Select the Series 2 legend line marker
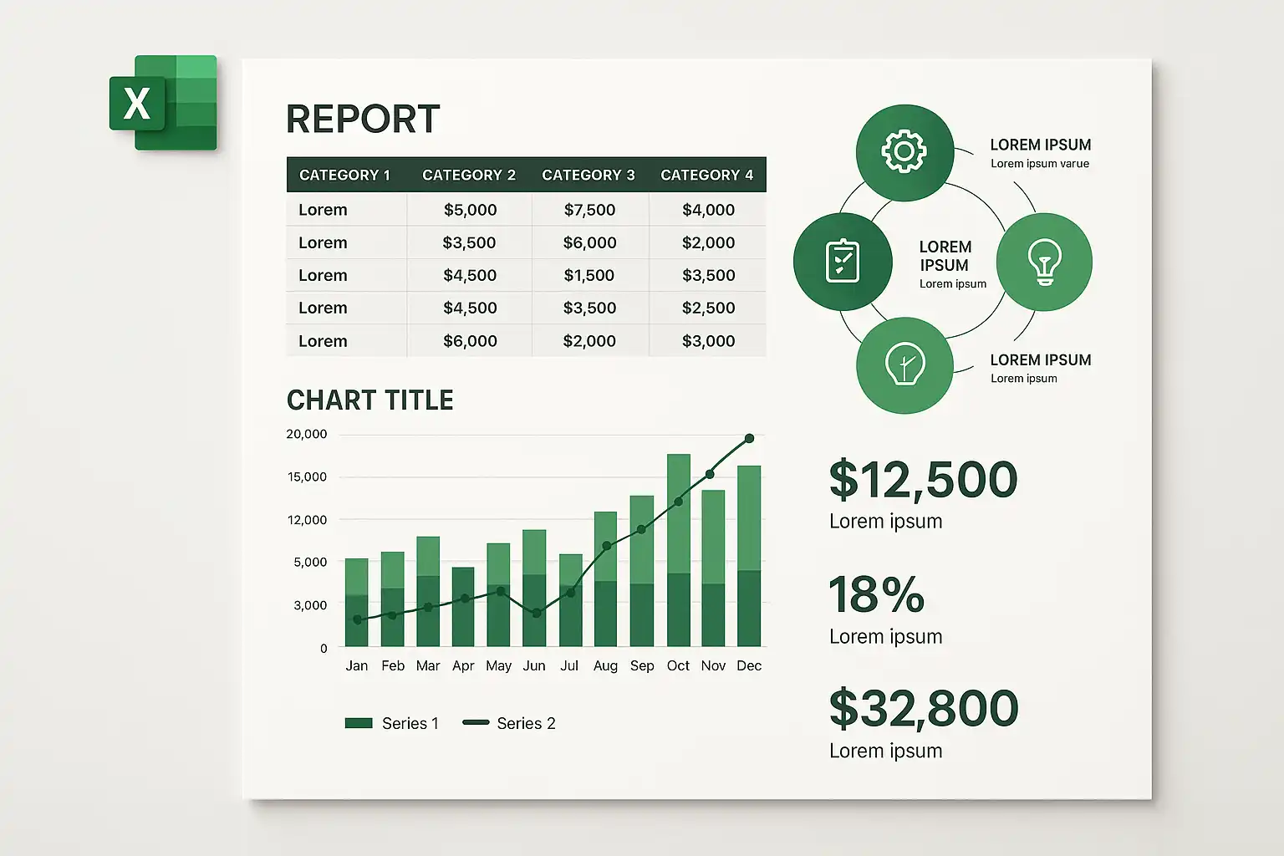1284x856 pixels. 476,722
